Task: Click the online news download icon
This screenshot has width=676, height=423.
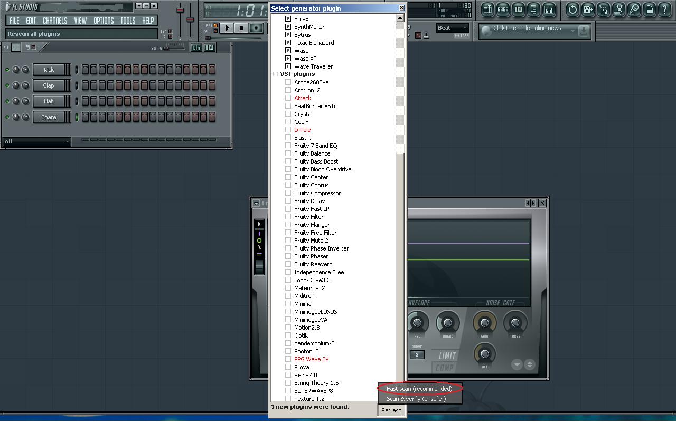Action: click(x=583, y=31)
